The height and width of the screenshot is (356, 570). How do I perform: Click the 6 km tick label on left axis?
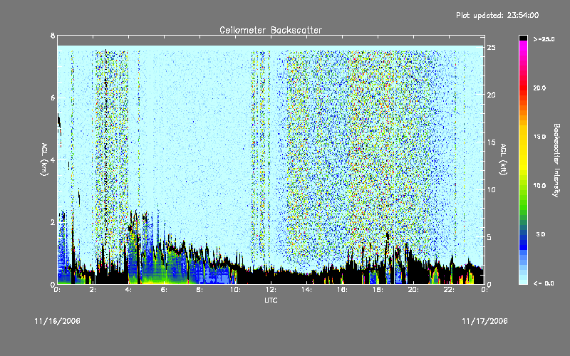(53, 98)
